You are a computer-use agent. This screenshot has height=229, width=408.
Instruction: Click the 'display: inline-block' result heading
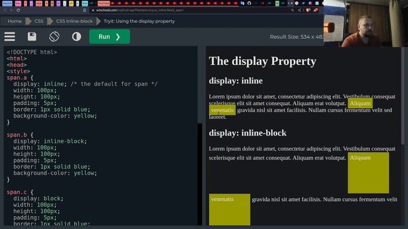click(247, 133)
